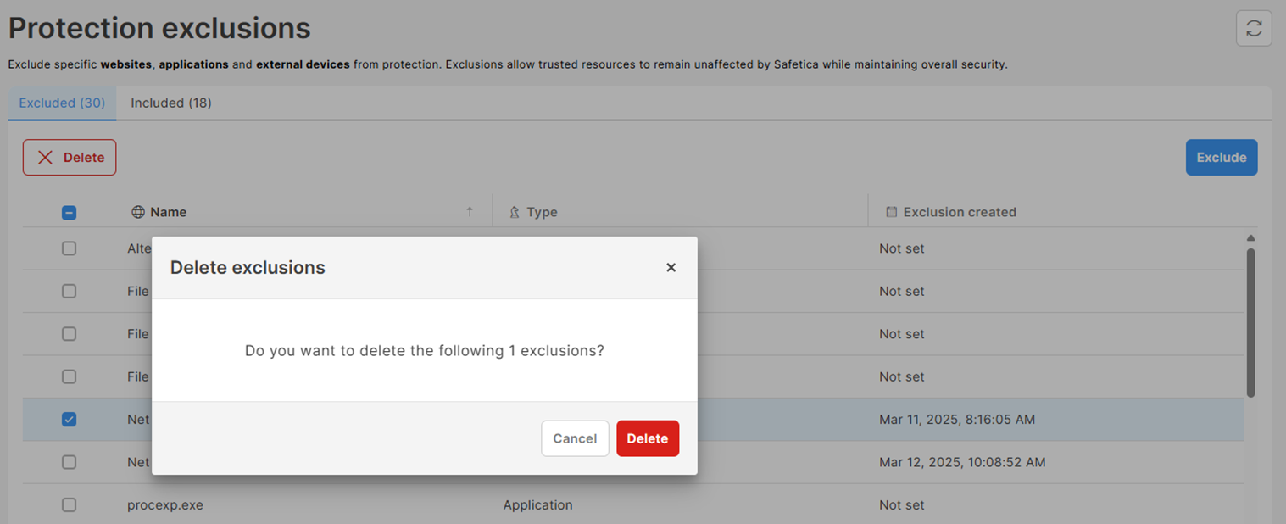Click the refresh icon button
The height and width of the screenshot is (524, 1286).
[x=1254, y=28]
